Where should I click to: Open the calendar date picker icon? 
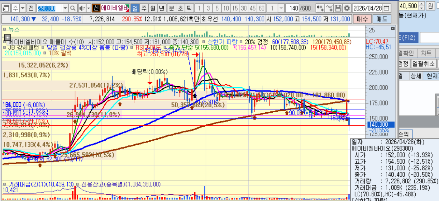(x=386, y=8)
